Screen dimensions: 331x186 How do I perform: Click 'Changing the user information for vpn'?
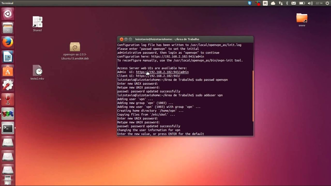click(149, 130)
